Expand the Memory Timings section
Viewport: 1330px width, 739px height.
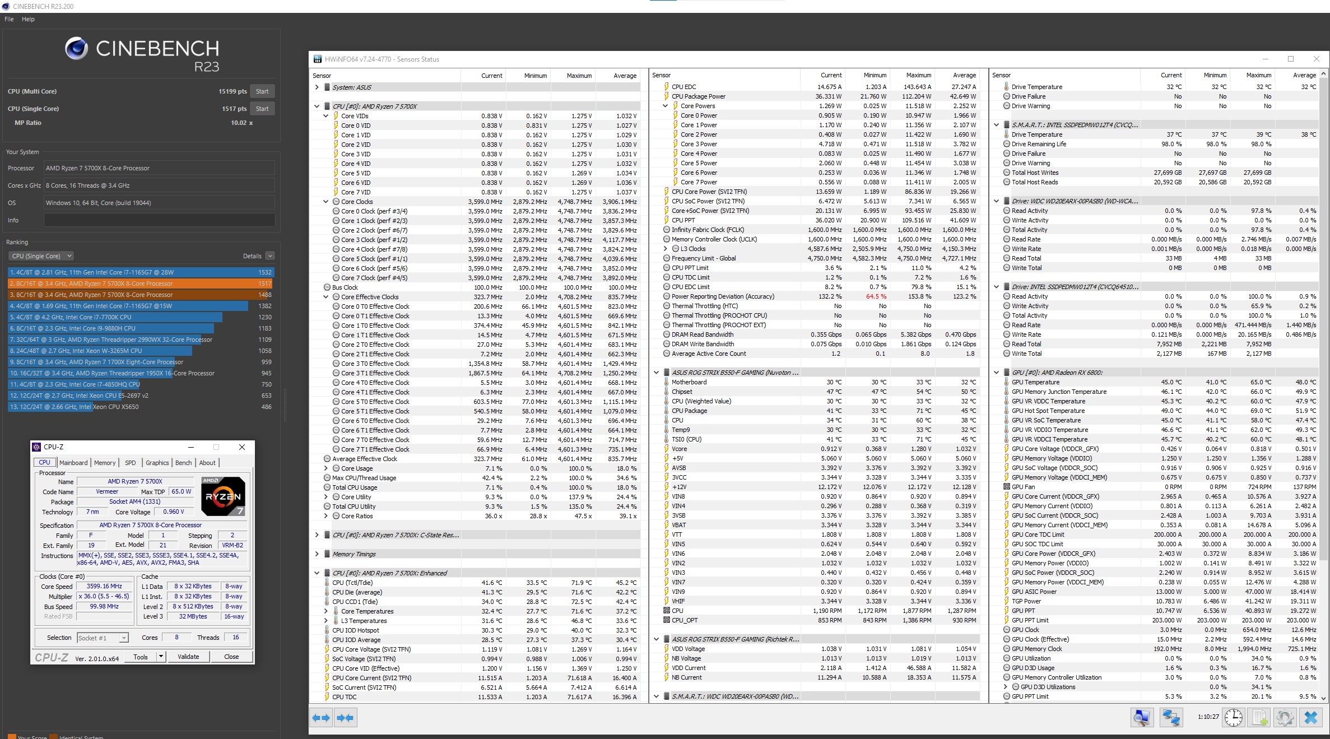click(x=317, y=554)
